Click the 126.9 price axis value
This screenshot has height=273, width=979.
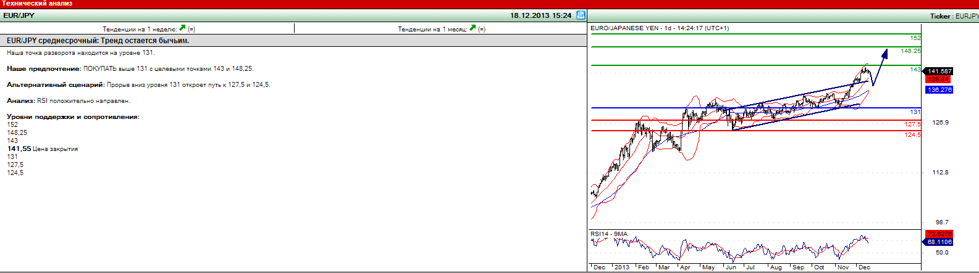pyautogui.click(x=940, y=123)
